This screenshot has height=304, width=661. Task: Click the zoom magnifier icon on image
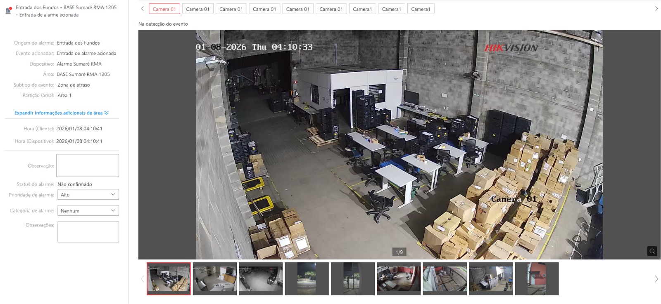(652, 251)
